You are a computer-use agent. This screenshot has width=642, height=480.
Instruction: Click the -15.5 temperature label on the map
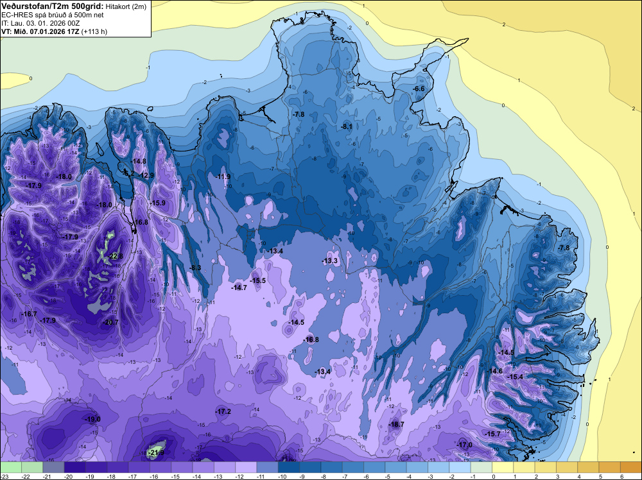pos(258,280)
